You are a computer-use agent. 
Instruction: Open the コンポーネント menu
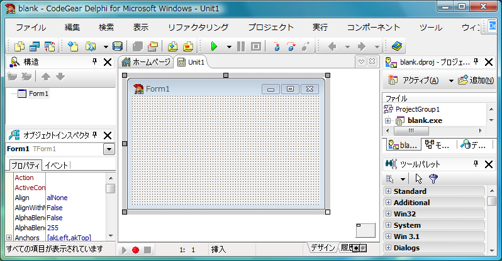pos(374,28)
